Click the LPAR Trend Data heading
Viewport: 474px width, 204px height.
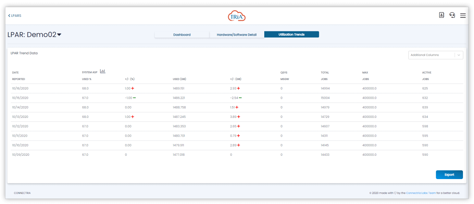[x=24, y=53]
